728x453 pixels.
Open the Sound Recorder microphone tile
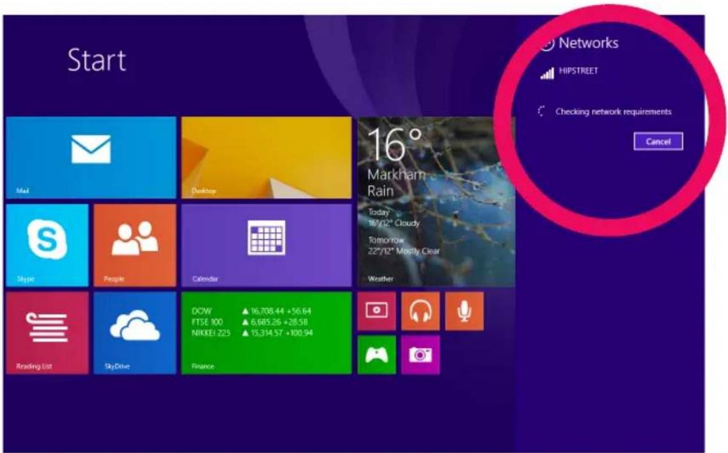tap(464, 311)
